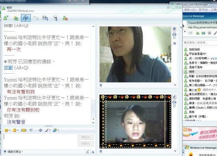Open the games icon in conversation toolbar
Viewport: 217px width, 156px height.
(x=55, y=18)
